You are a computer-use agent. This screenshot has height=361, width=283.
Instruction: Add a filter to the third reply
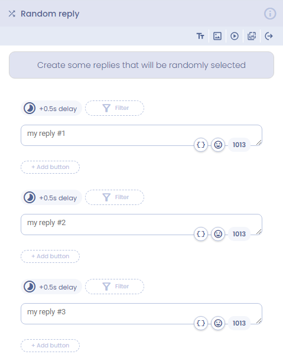[x=115, y=287]
